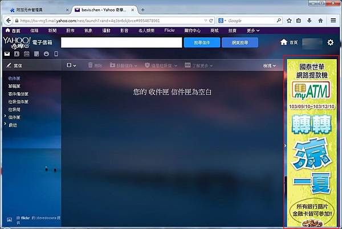This screenshot has height=229, width=342.
Task: Open the 垃圾信件匣 spam folder
Action: [x=18, y=102]
